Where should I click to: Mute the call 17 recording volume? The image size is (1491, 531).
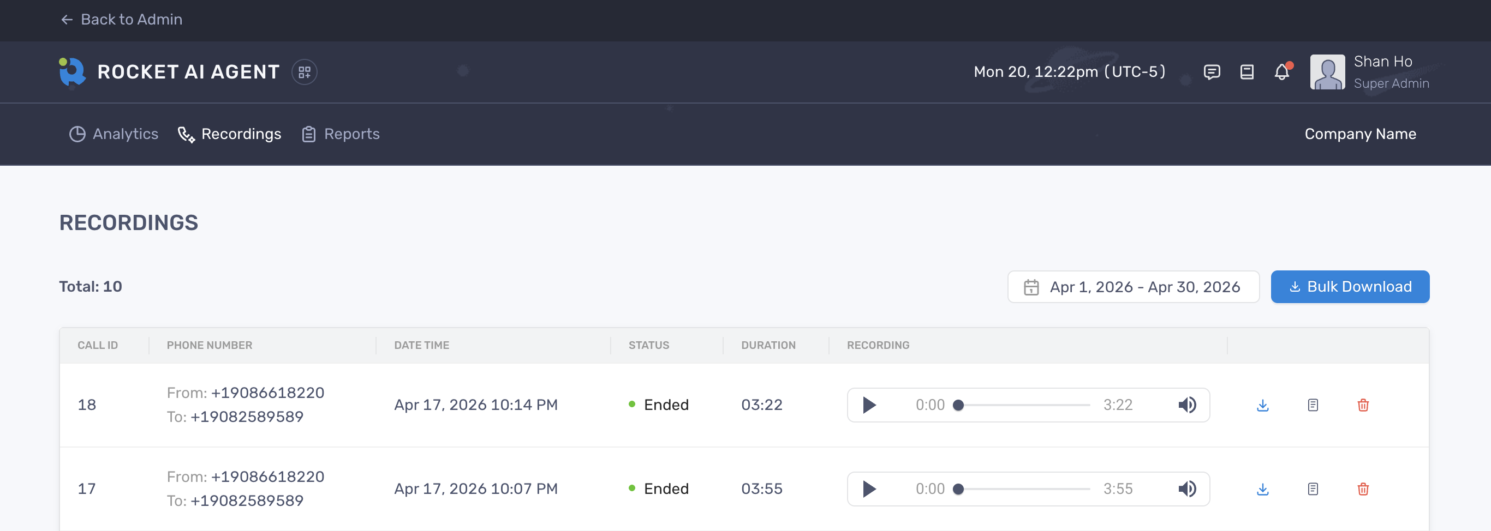[1187, 490]
